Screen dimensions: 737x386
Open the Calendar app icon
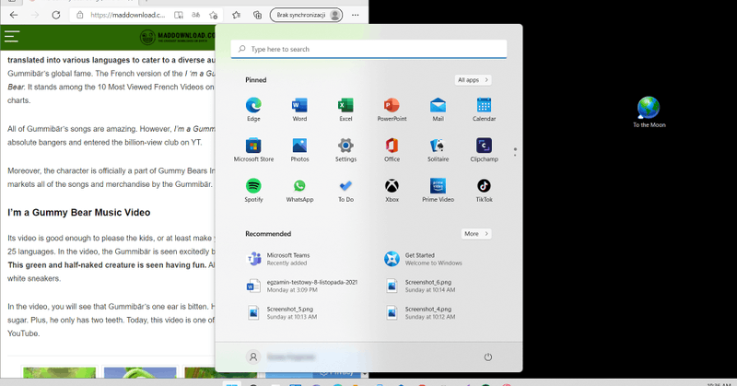click(484, 110)
